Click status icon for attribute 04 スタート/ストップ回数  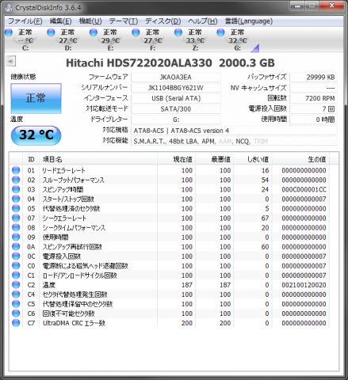click(16, 199)
